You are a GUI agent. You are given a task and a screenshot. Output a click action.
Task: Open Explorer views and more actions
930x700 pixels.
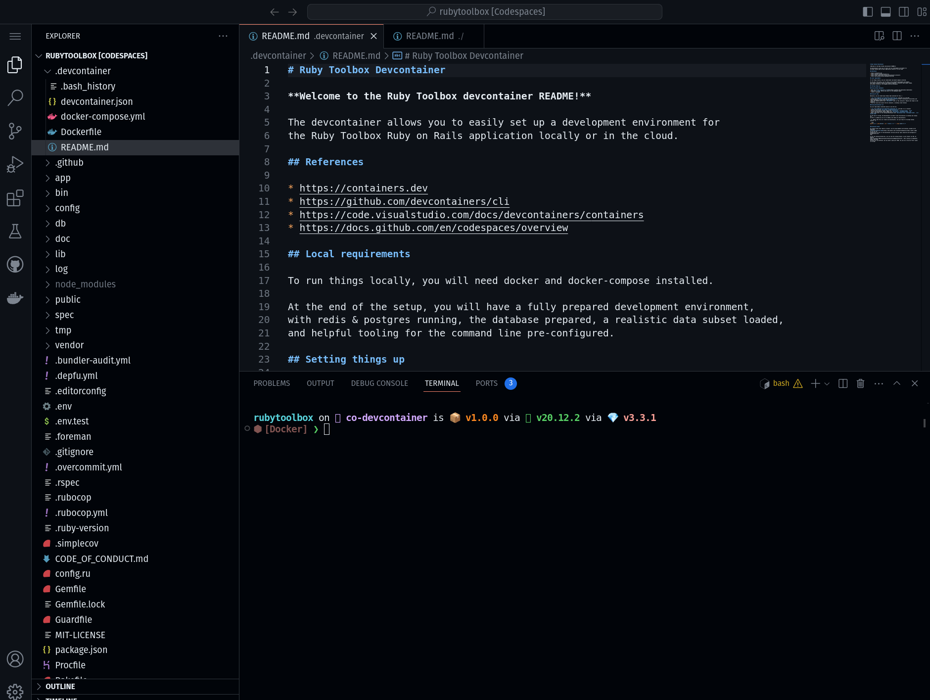(223, 36)
